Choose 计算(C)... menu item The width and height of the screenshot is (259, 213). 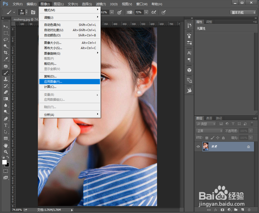pos(70,87)
